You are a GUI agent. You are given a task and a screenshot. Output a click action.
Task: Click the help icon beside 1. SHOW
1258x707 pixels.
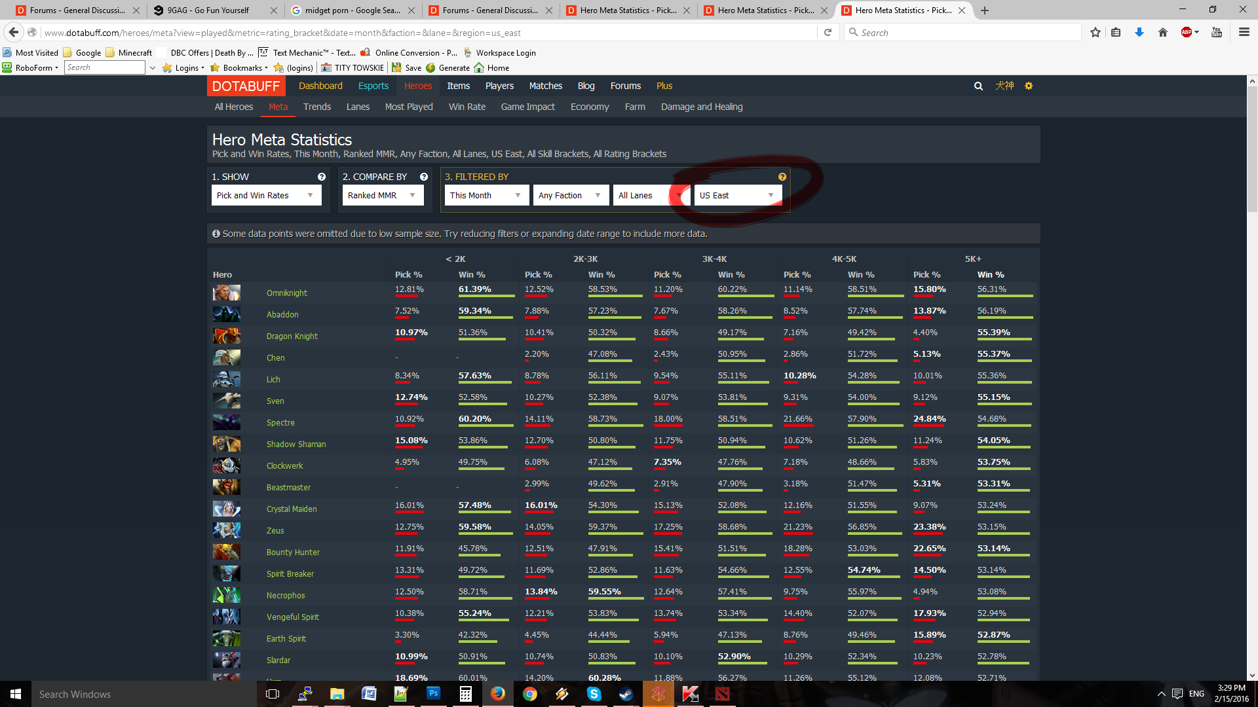tap(322, 177)
